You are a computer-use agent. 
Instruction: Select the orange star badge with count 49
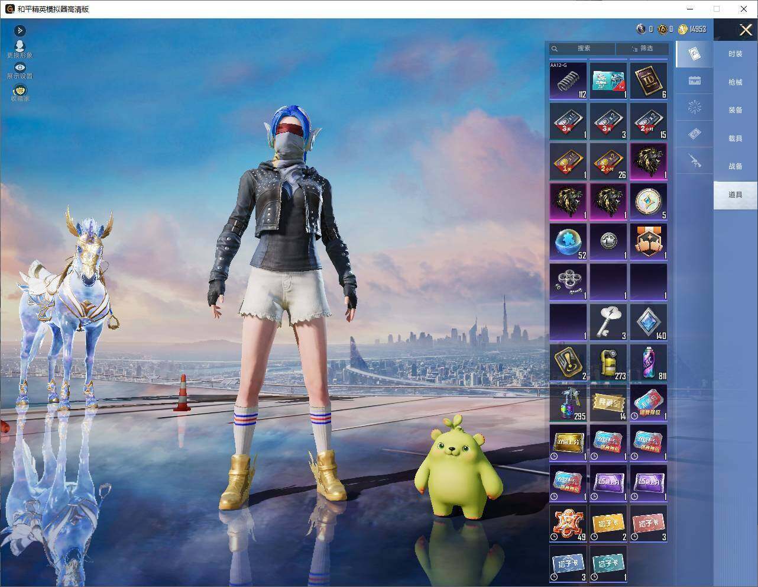click(568, 523)
